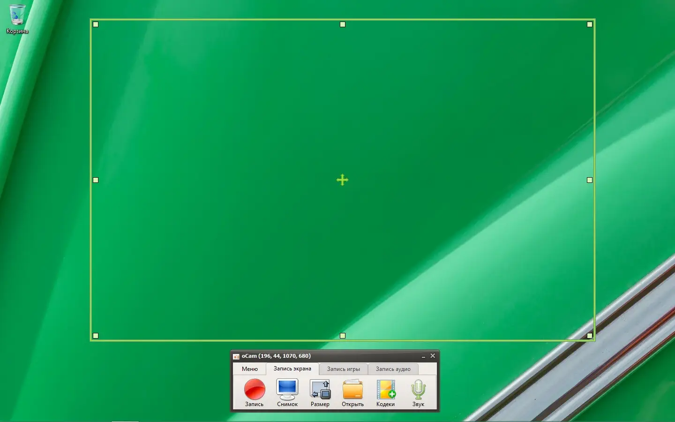Image resolution: width=675 pixels, height=422 pixels.
Task: Open the Кодеки codec settings
Action: tap(386, 393)
